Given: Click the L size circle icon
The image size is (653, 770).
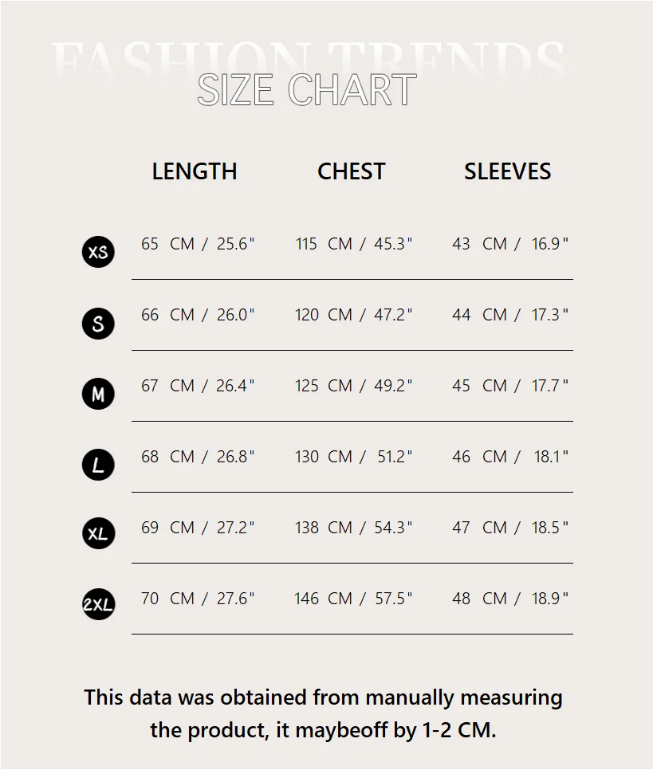Looking at the screenshot, I should 98,466.
